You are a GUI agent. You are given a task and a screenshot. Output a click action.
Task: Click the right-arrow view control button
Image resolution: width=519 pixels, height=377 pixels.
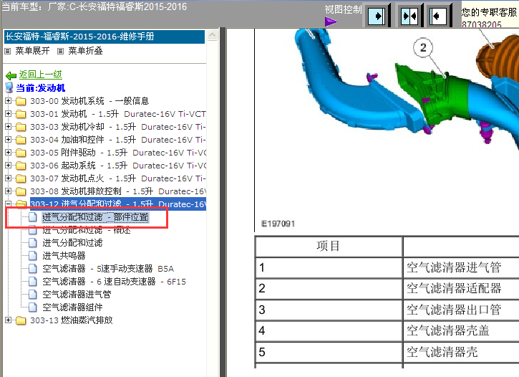pos(377,16)
